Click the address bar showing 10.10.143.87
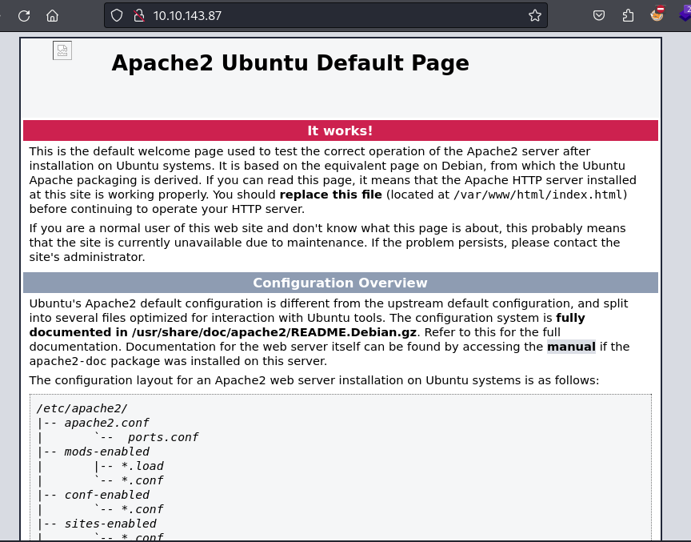 [x=326, y=15]
